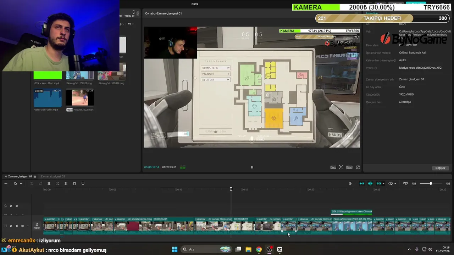Undo the last timeline edit

coord(32,183)
